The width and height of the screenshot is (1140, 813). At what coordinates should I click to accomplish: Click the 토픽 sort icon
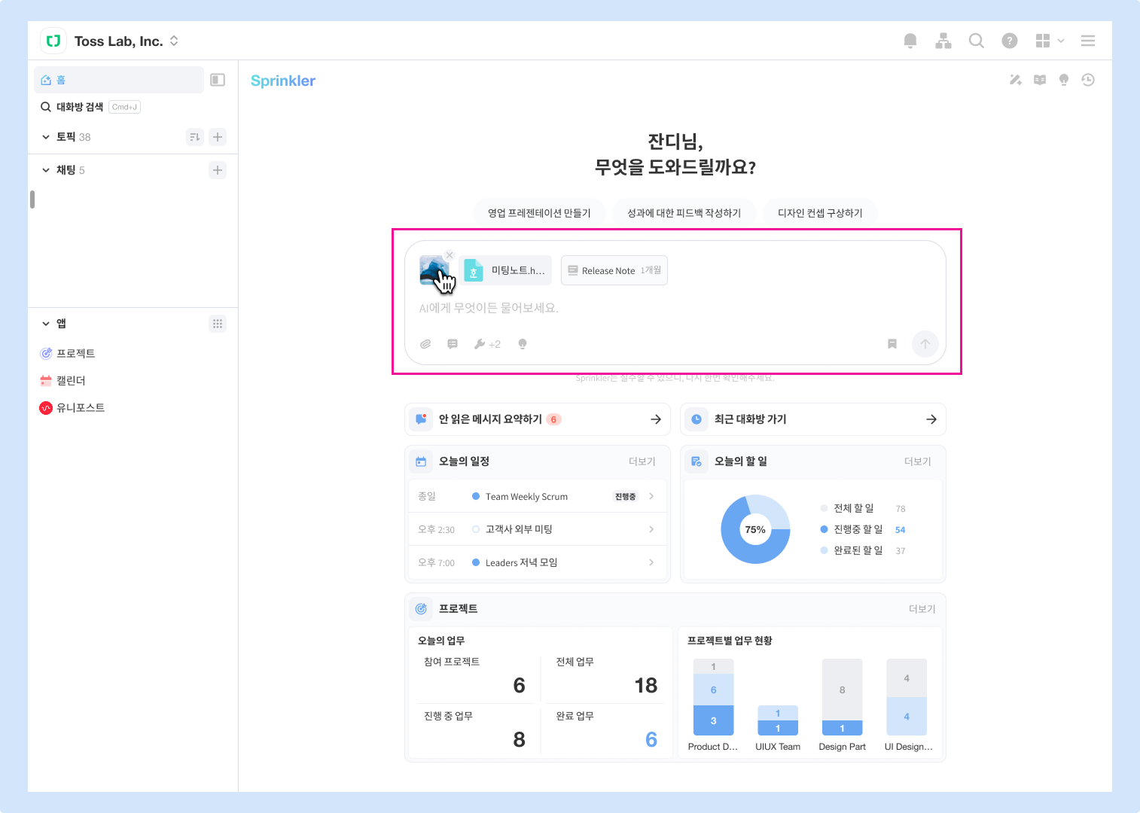coord(195,137)
